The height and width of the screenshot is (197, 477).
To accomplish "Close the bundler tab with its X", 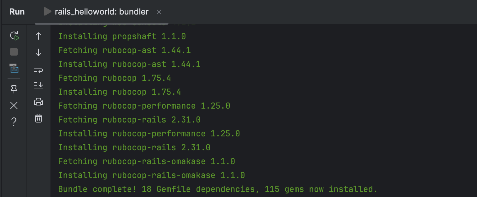I will [x=159, y=12].
